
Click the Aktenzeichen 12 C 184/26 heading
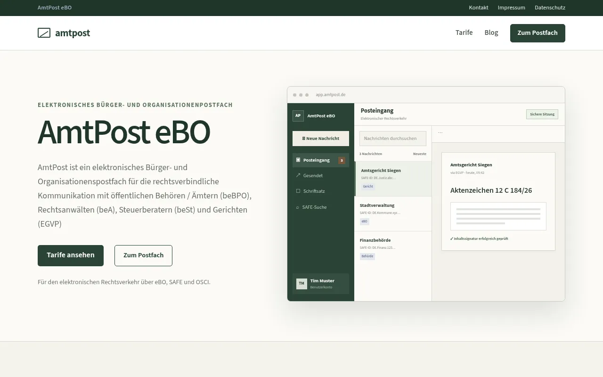(491, 190)
